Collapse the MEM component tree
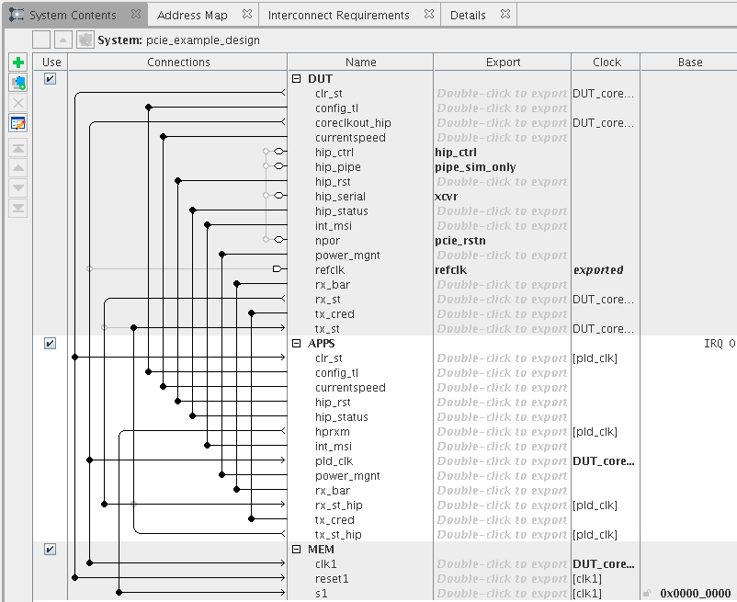The image size is (737, 602). coord(296,549)
